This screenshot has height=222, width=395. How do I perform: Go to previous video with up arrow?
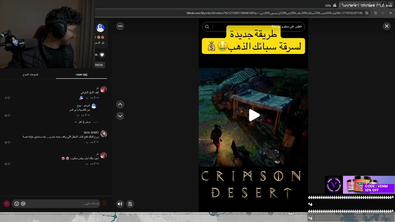tap(120, 105)
